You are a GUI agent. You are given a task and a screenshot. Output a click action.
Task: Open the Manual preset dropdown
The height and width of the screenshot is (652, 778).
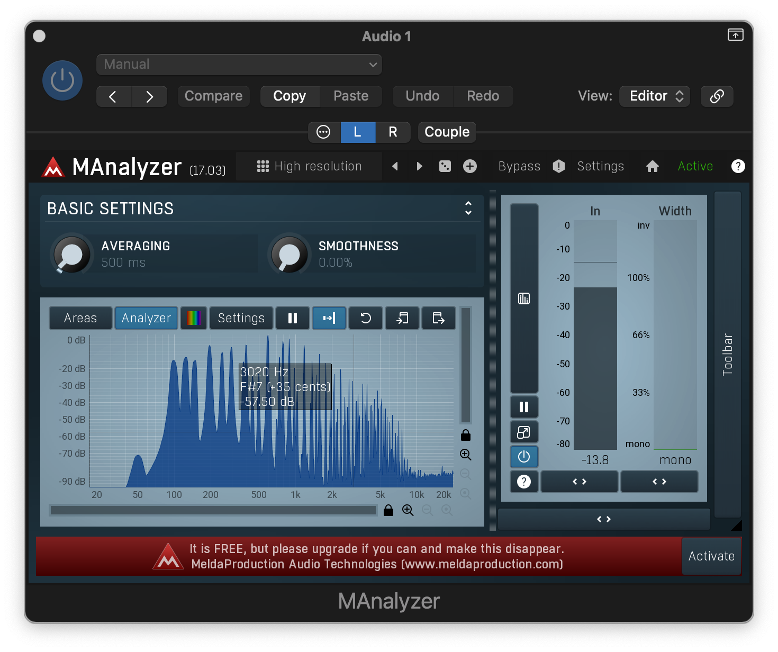(239, 65)
